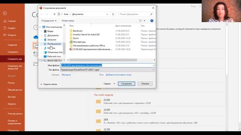This screenshot has width=241, height=135.
Task: Click the OneDrive cloud icon
Action: pos(36,37)
